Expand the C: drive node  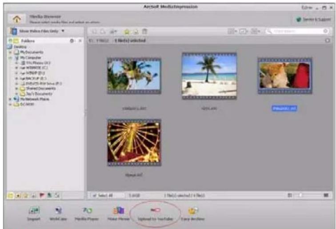coord(16,68)
